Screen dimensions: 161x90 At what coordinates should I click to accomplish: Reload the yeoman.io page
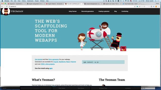point(7,6)
